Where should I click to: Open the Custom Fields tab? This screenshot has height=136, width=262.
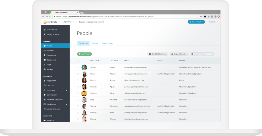click(108, 43)
